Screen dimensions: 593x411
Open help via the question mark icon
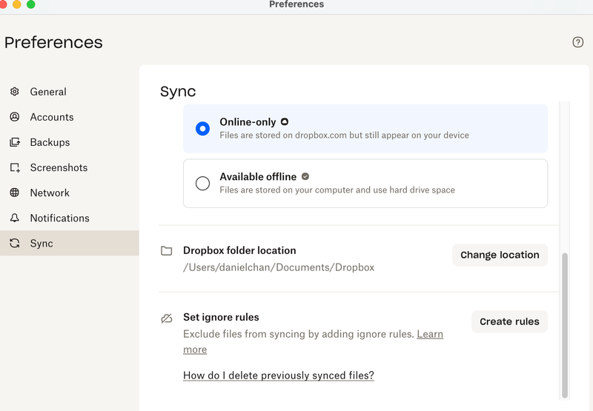coord(578,42)
